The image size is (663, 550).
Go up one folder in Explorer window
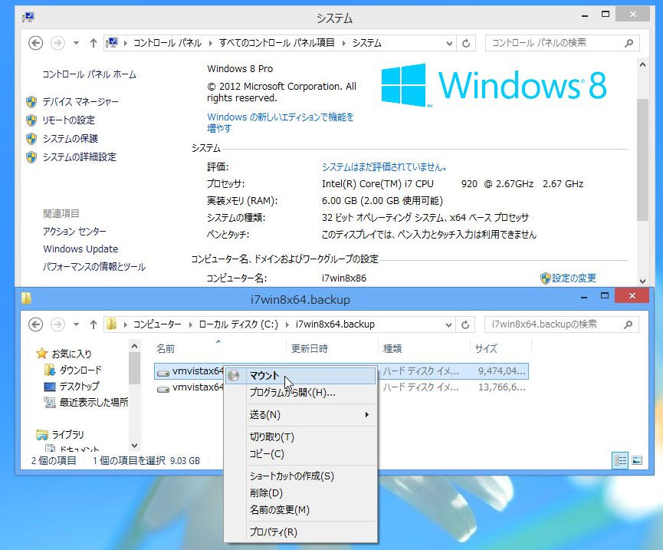94,324
